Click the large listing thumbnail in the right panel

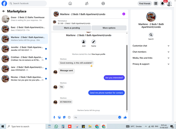pos(151,17)
